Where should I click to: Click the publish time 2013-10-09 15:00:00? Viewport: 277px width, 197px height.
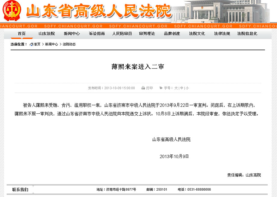(120, 88)
